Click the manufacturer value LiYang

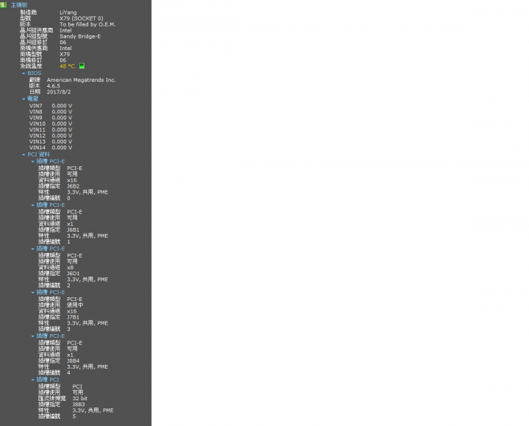(x=68, y=13)
